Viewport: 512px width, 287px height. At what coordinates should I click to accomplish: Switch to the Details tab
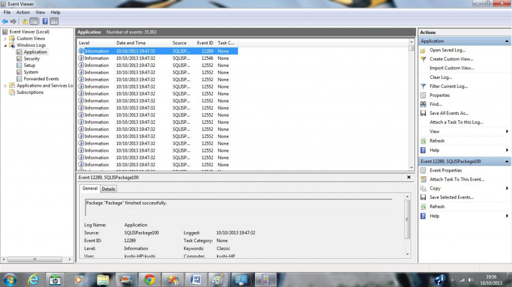[x=108, y=189]
